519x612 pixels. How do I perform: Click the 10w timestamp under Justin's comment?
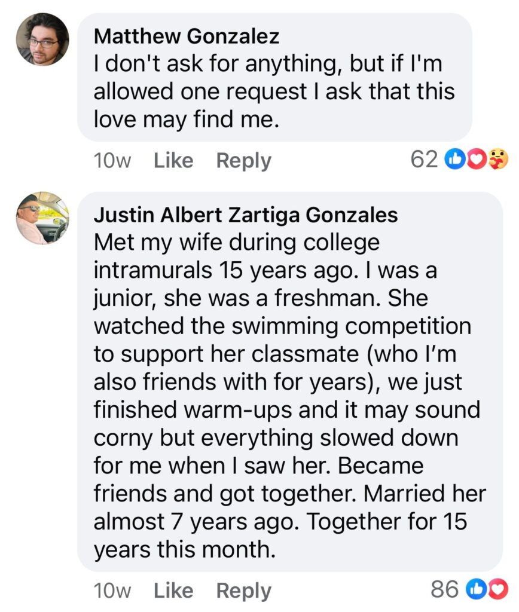(x=112, y=590)
